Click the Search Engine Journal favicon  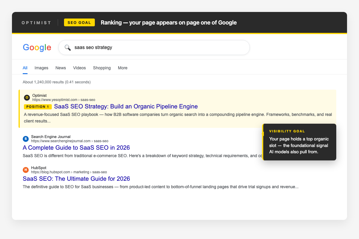click(26, 139)
